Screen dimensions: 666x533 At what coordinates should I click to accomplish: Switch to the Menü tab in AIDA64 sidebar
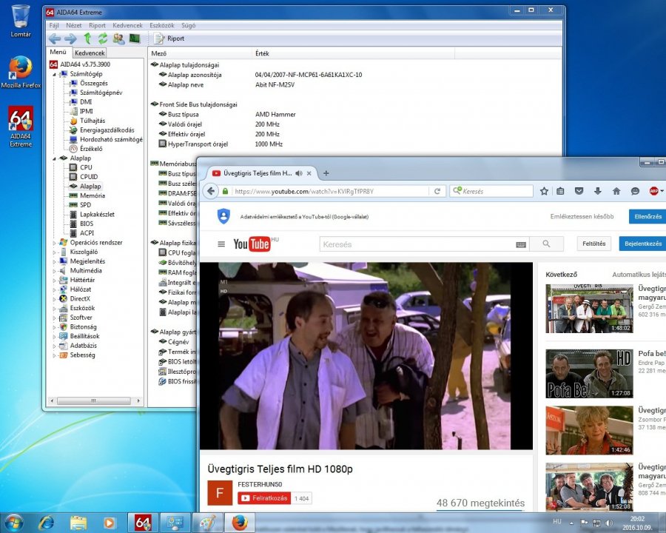tap(58, 52)
